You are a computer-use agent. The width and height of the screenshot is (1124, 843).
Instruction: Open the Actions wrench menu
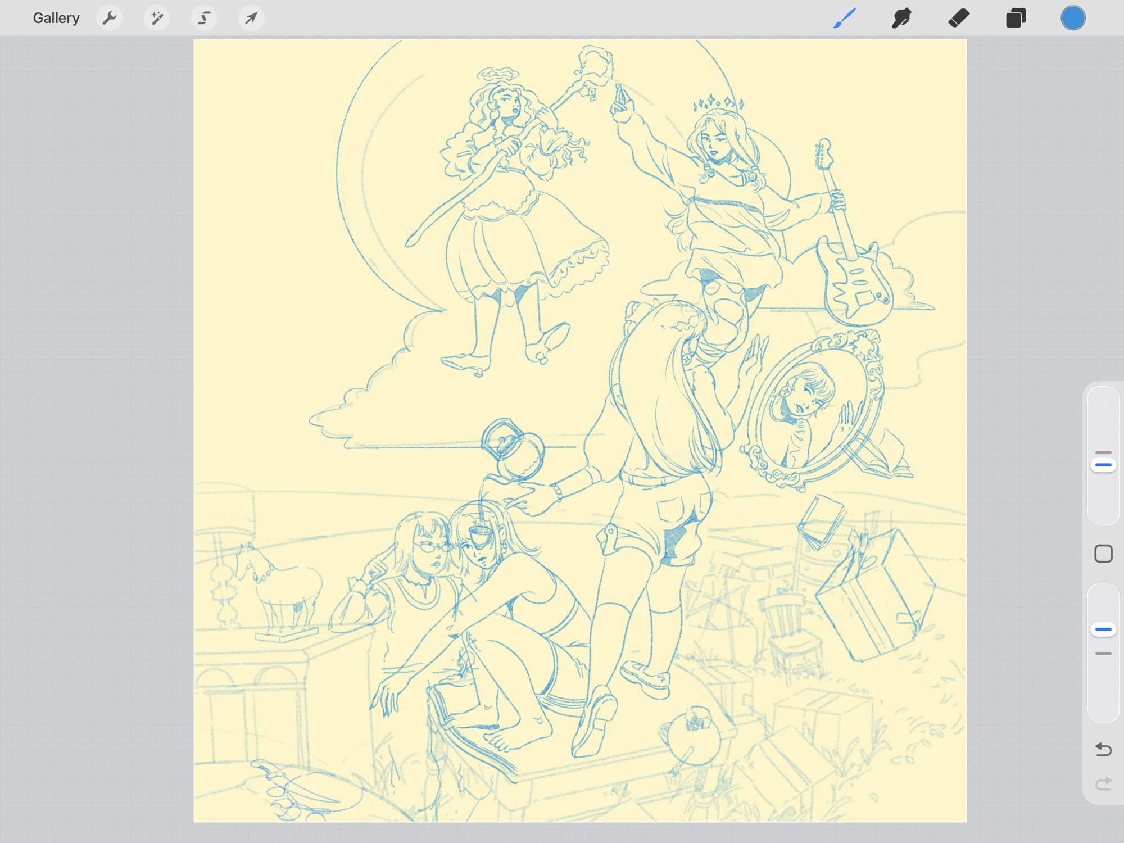110,18
